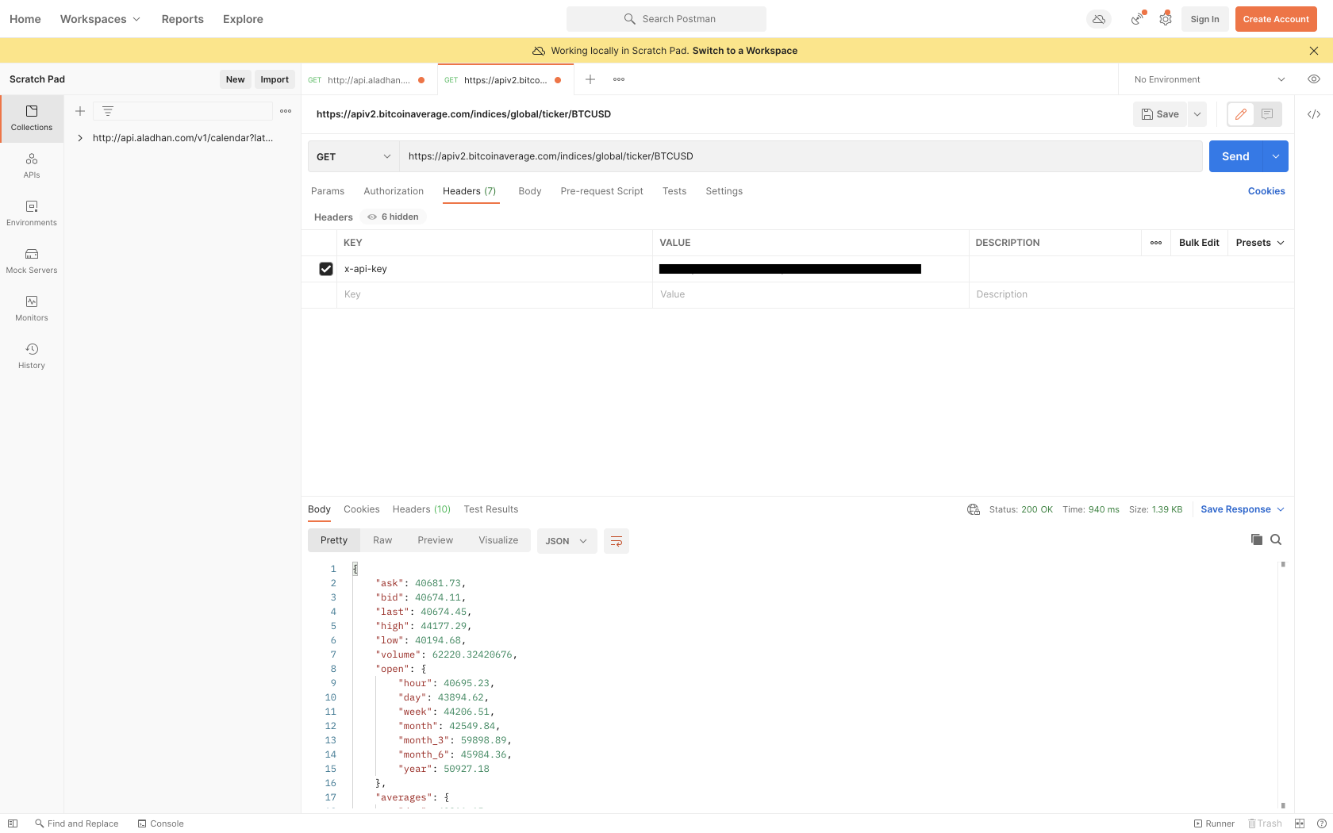Open the Save Response dropdown
This screenshot has width=1333, height=833.
[x=1243, y=509]
